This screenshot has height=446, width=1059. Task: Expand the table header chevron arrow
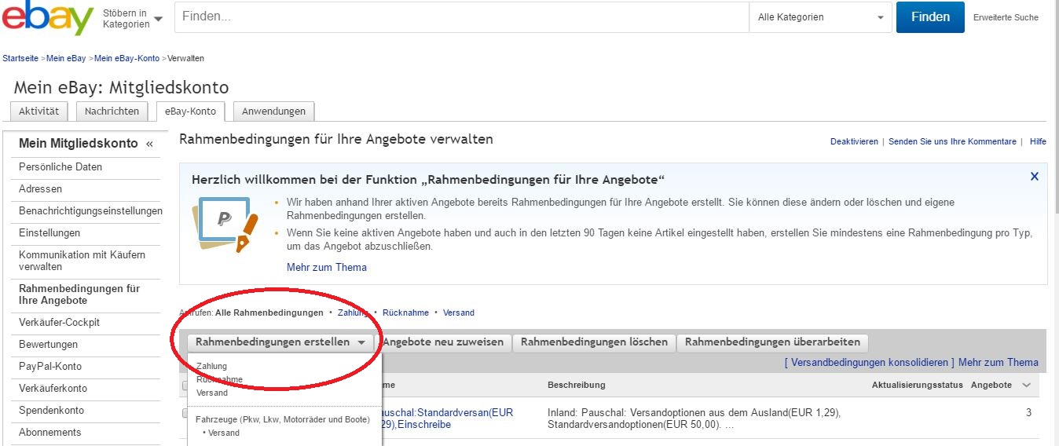tap(1026, 385)
